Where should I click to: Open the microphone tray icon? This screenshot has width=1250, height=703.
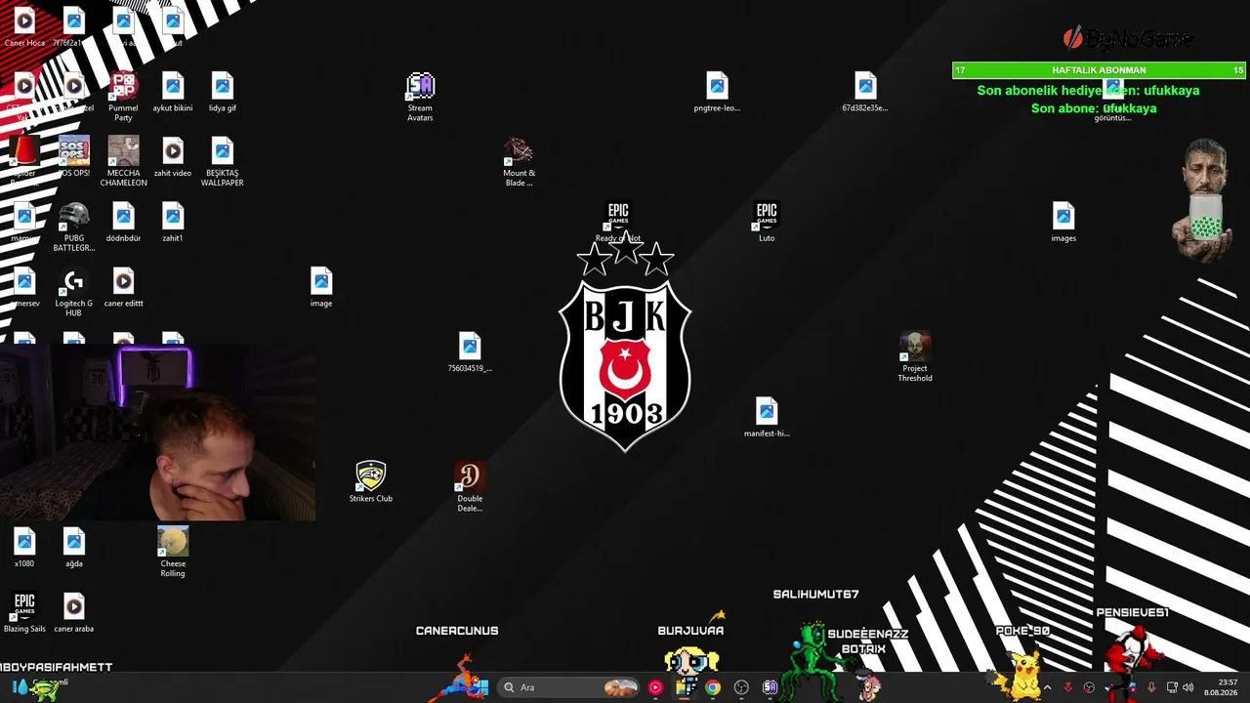click(1151, 687)
